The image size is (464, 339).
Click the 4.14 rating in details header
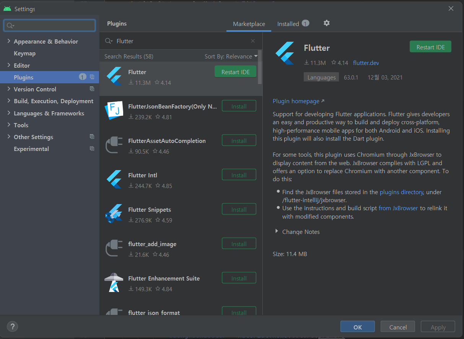pyautogui.click(x=340, y=63)
